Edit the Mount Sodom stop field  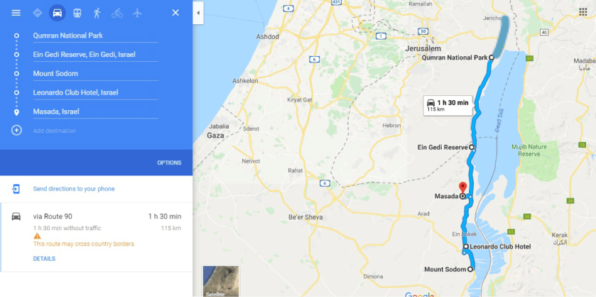(x=95, y=74)
